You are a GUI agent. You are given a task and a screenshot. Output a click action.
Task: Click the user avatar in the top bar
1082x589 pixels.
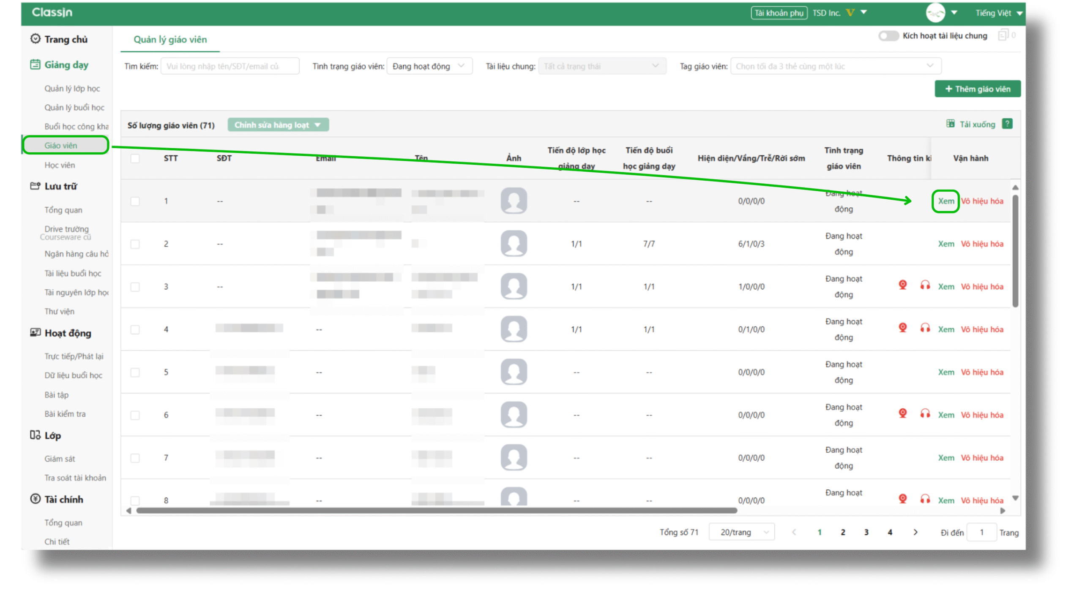point(935,13)
